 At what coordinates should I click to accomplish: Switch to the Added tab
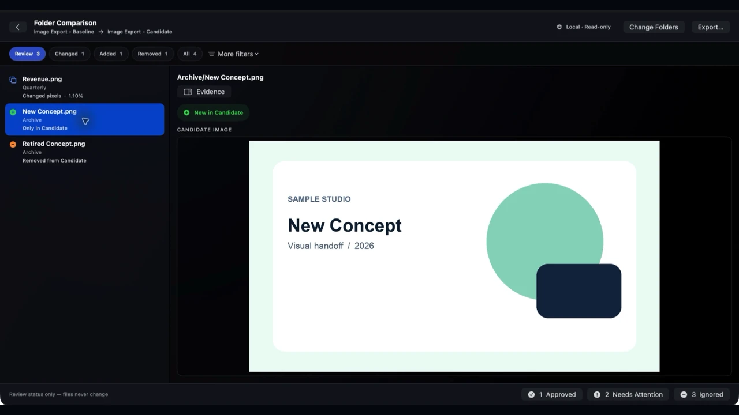coord(111,54)
